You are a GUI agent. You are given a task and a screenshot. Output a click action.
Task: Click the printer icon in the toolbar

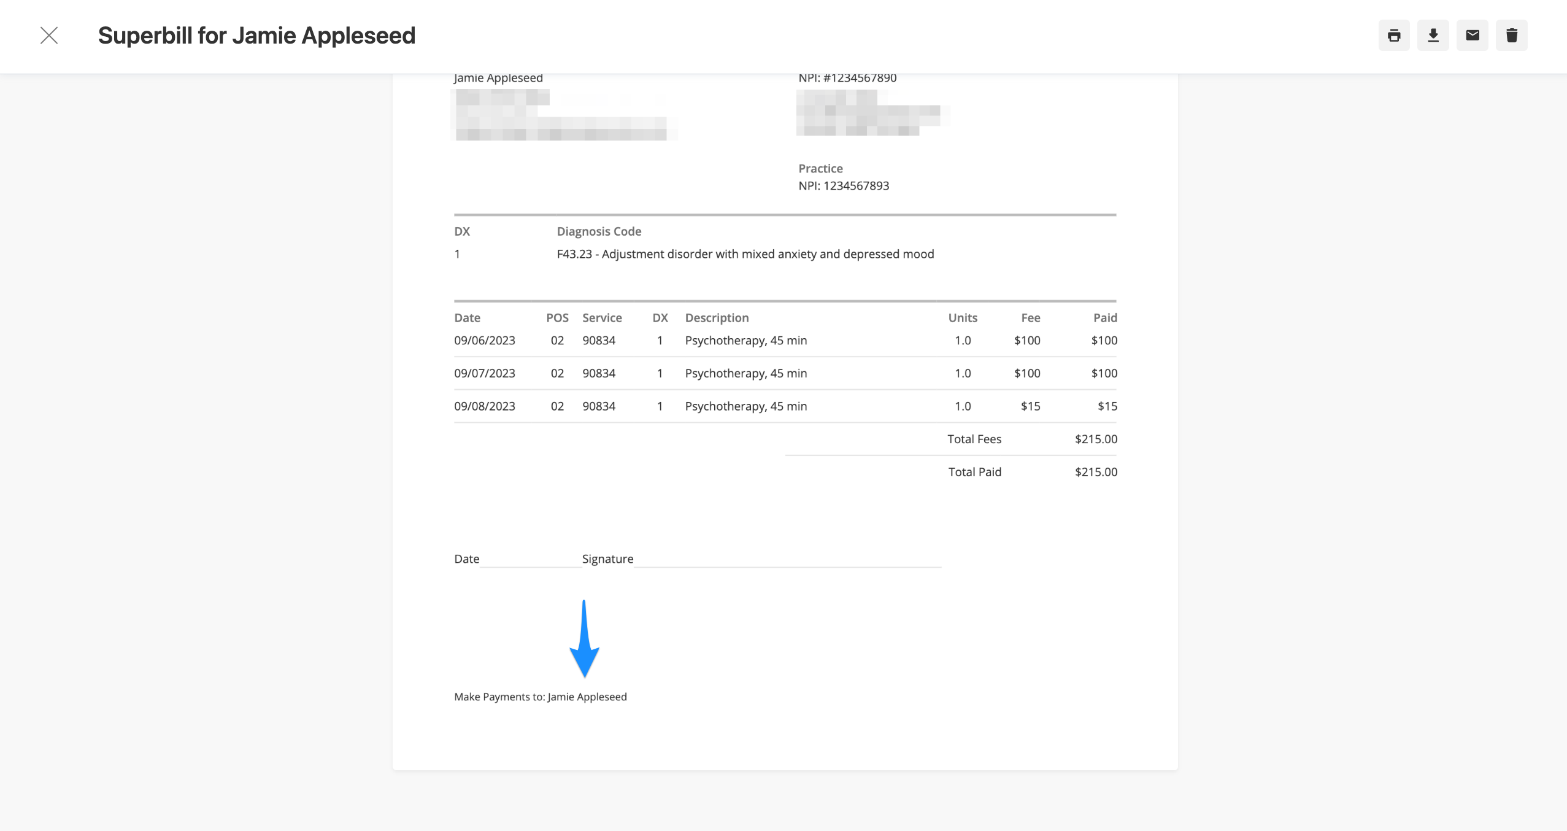1393,36
